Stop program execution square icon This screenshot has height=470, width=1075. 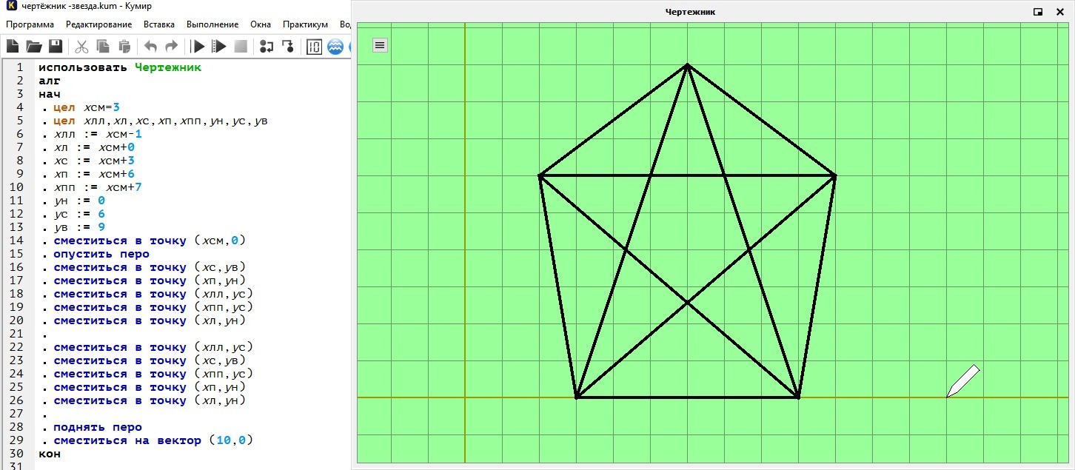(240, 47)
